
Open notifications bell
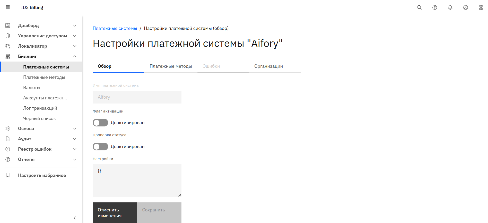(450, 7)
